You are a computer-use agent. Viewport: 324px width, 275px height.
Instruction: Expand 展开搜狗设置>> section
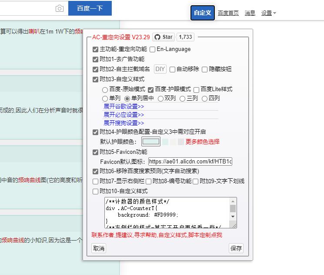coord(124,123)
